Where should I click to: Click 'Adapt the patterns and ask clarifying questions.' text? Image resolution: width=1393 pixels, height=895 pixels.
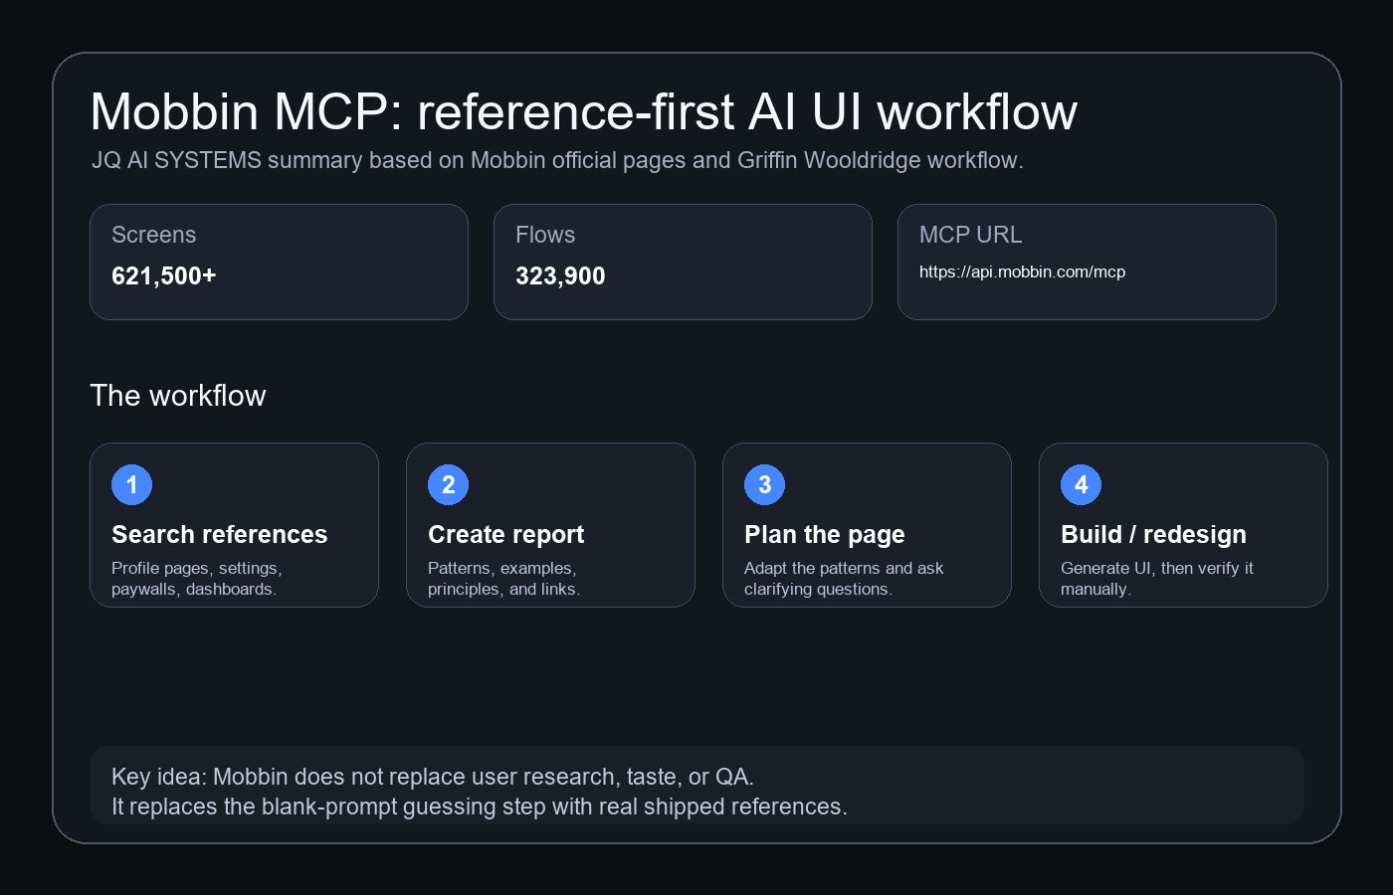[844, 579]
